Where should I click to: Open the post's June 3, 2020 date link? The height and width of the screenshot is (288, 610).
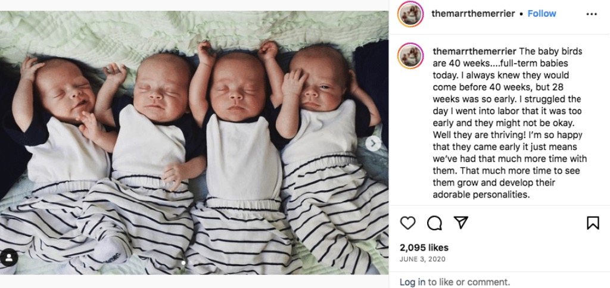[422, 259]
